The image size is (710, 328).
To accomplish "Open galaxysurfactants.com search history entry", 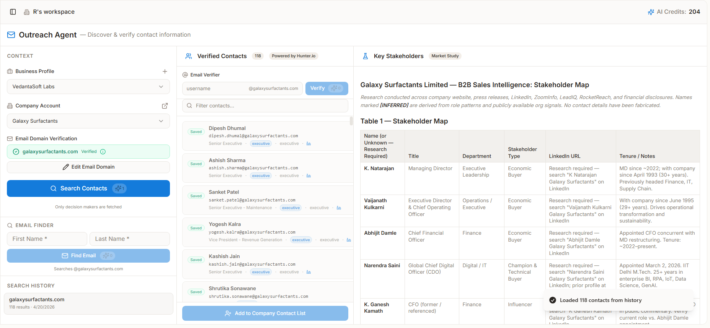I will 88,304.
